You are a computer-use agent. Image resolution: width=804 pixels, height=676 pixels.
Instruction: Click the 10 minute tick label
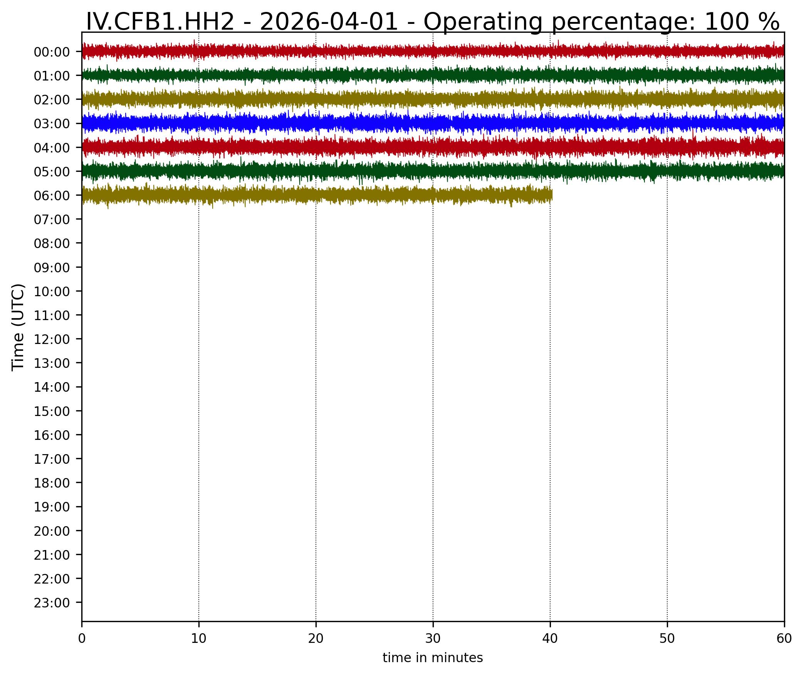(x=199, y=639)
